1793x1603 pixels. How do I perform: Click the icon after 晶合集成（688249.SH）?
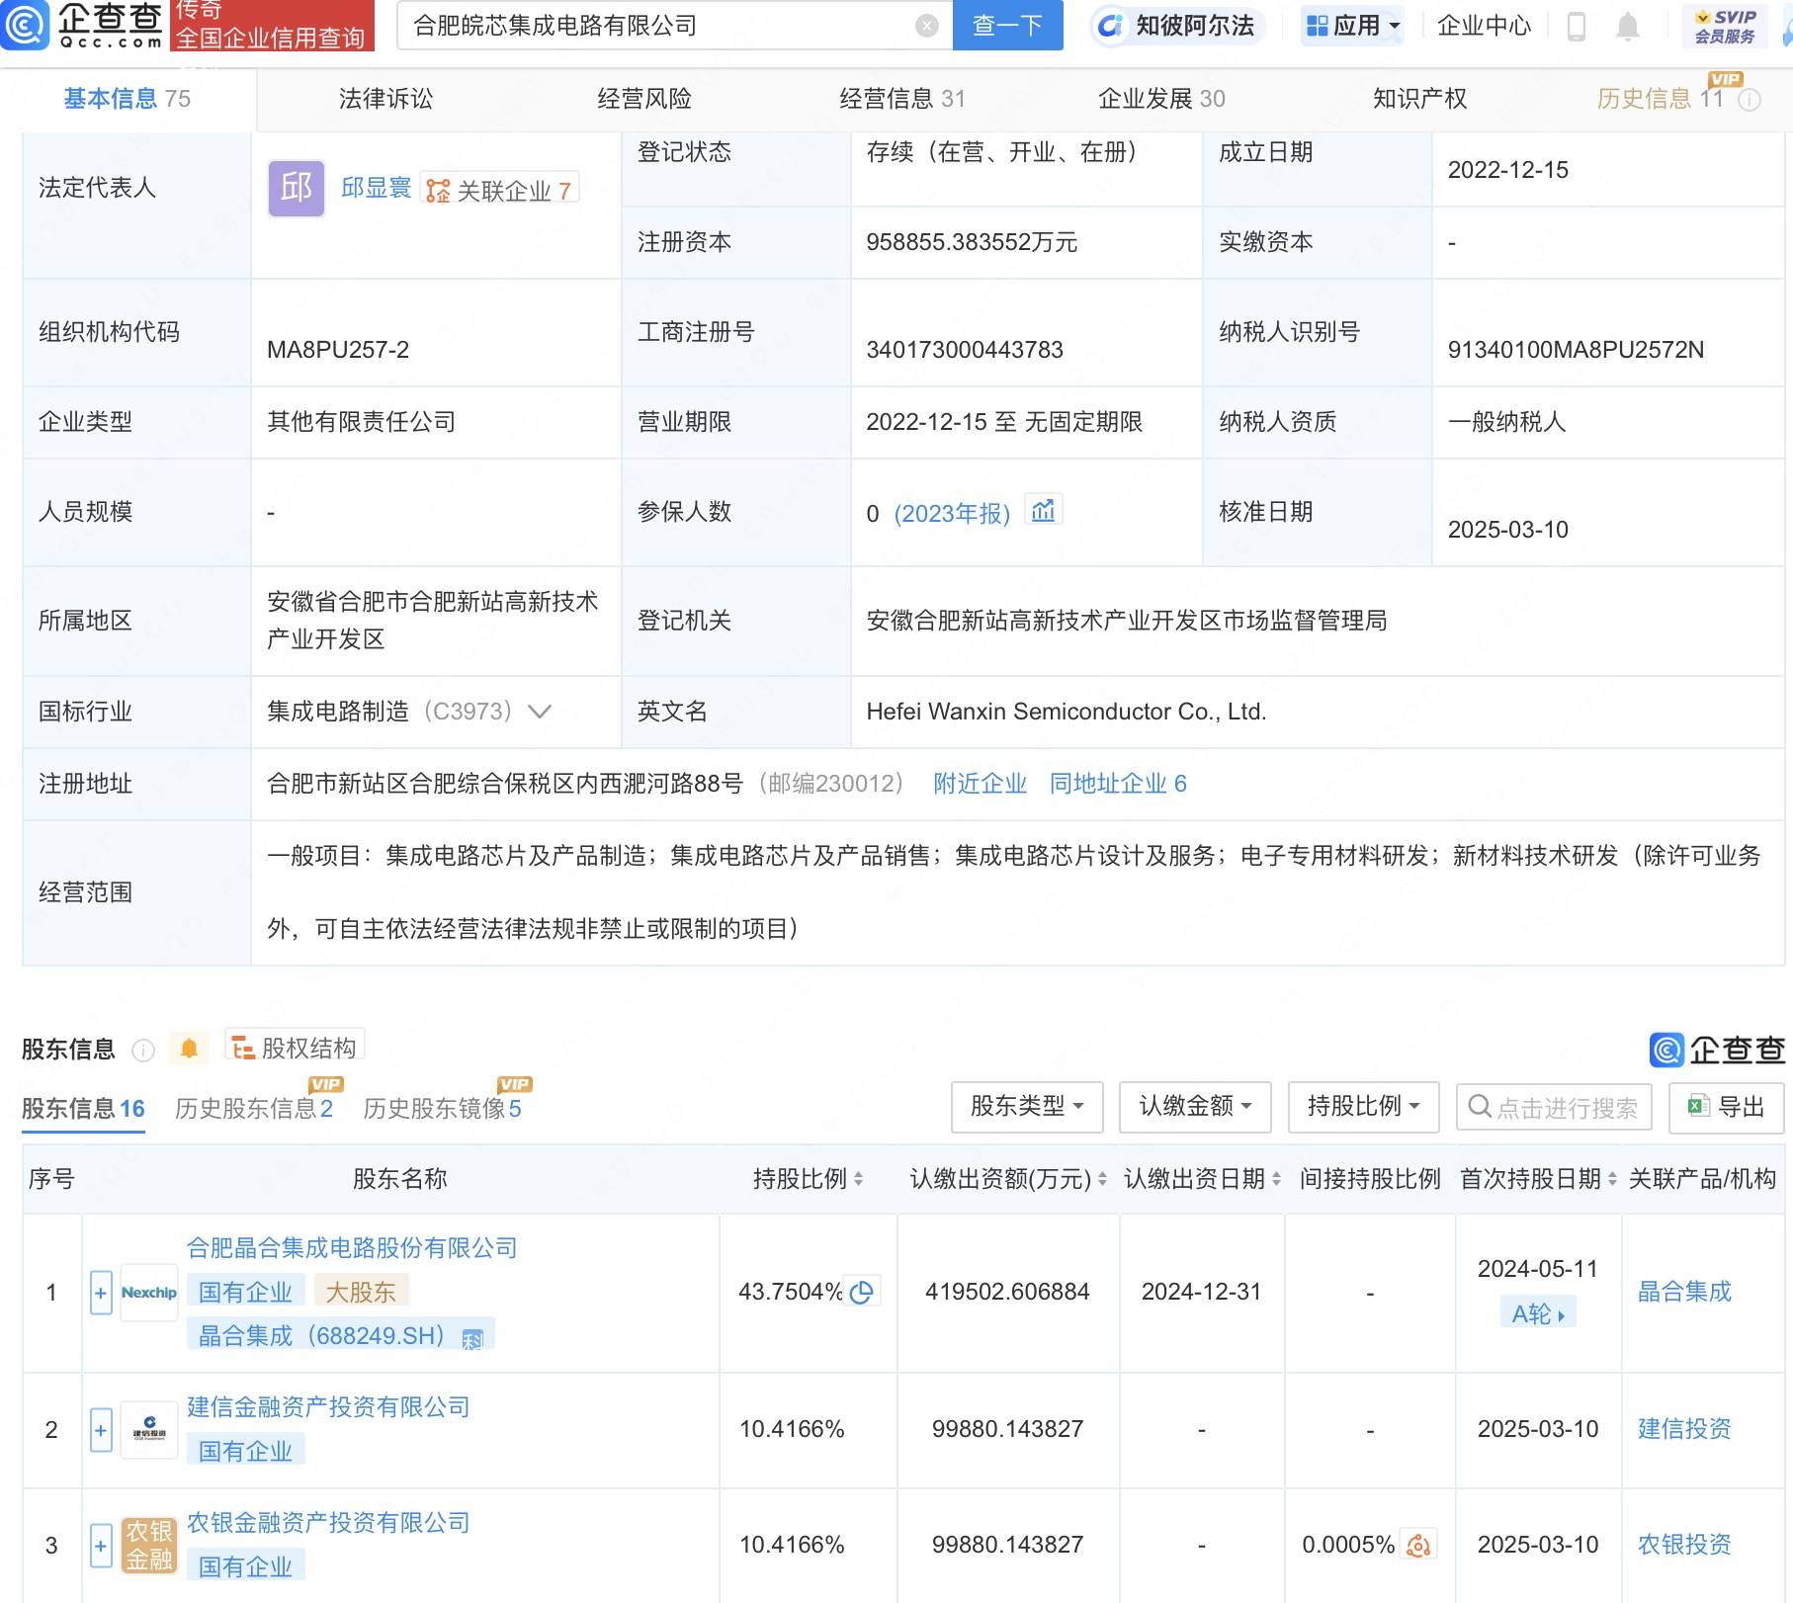(x=472, y=1339)
